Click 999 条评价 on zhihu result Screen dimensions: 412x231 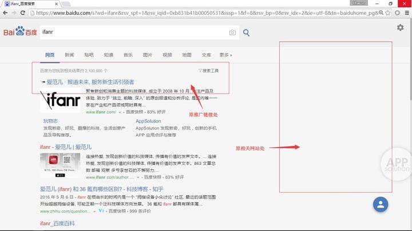click(141, 211)
